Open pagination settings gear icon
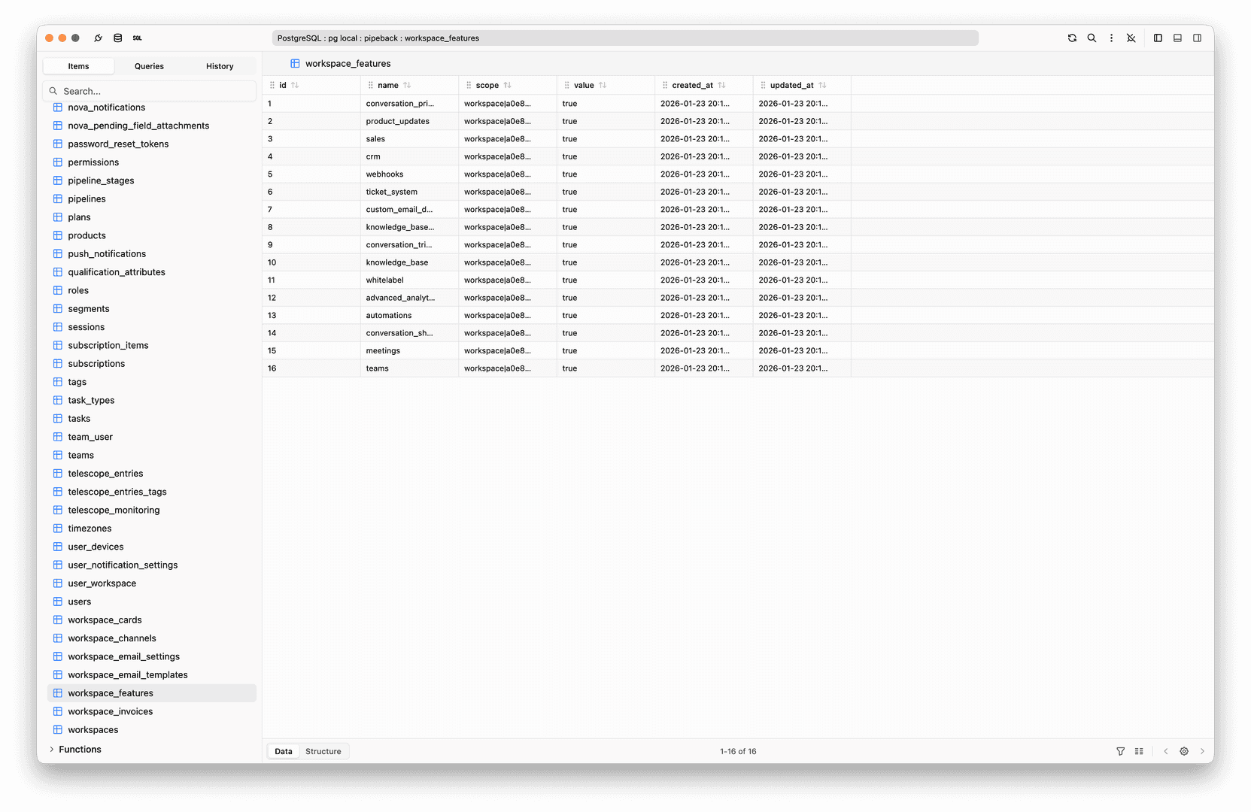This screenshot has height=812, width=1251. 1184,751
